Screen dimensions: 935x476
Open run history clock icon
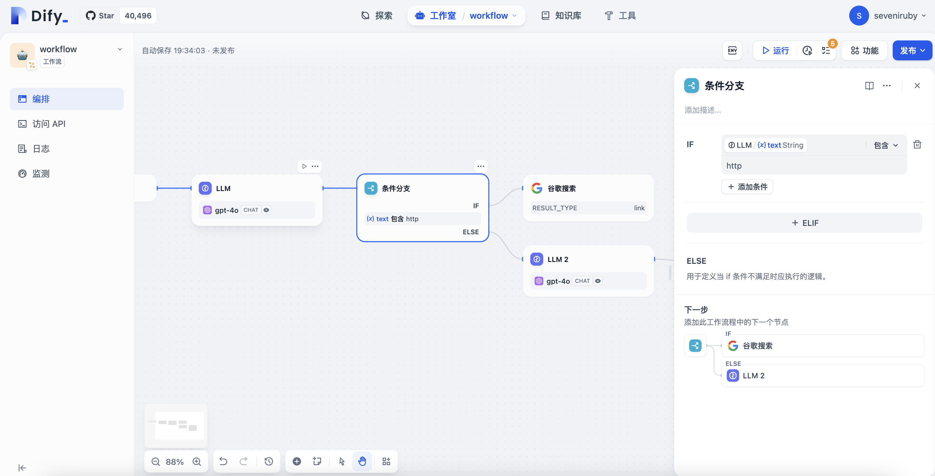click(807, 50)
